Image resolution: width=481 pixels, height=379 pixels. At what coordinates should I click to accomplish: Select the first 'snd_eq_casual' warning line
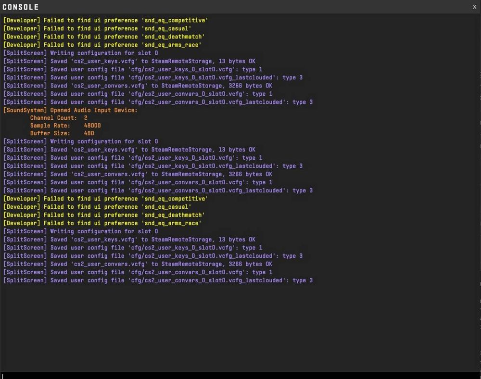pos(97,28)
